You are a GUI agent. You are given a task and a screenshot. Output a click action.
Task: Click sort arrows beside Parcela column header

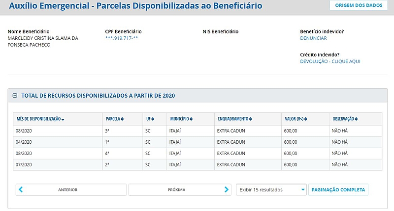coord(123,119)
